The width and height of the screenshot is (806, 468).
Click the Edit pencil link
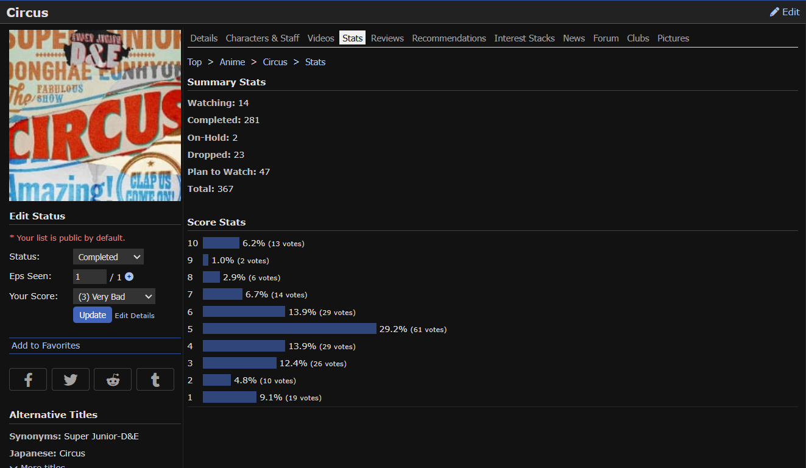coord(785,12)
